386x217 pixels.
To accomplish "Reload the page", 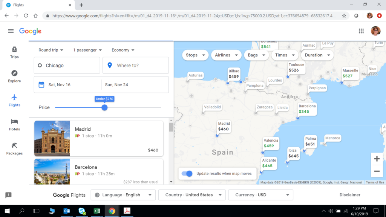I will click(x=26, y=16).
